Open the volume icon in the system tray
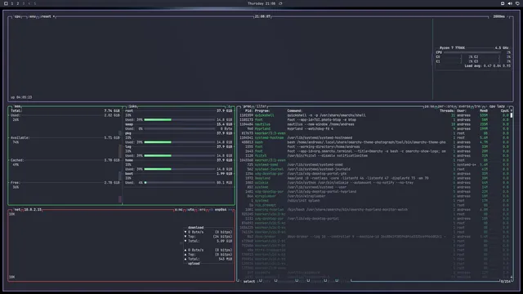Viewport: 523px width, 294px height. click(510, 3)
